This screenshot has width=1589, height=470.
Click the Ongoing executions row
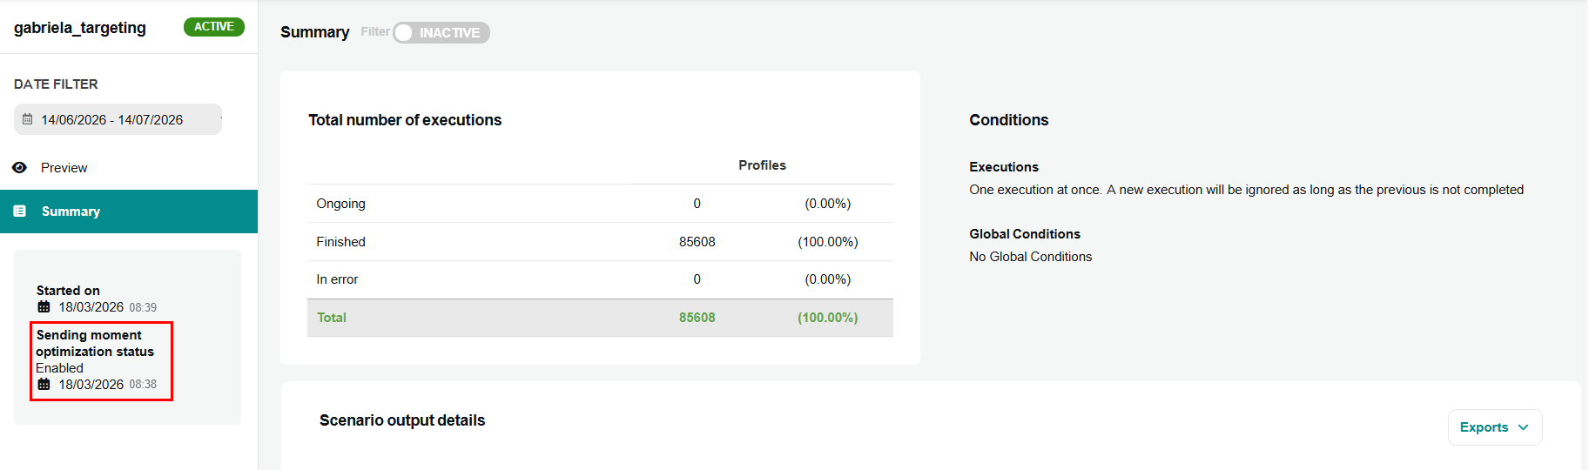[600, 204]
